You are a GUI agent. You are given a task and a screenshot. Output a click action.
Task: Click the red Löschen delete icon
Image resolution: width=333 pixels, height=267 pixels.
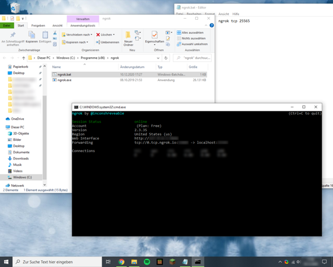[98, 35]
